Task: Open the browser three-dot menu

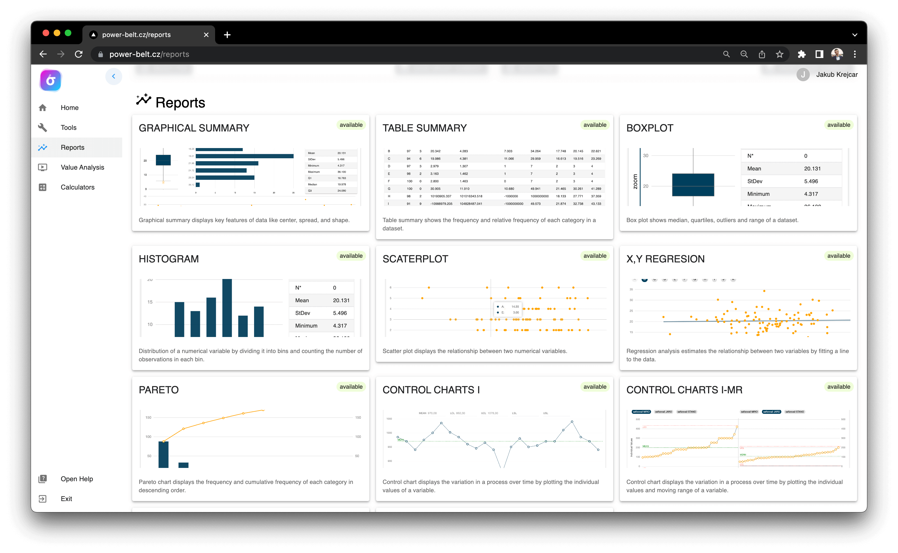Action: [x=855, y=54]
